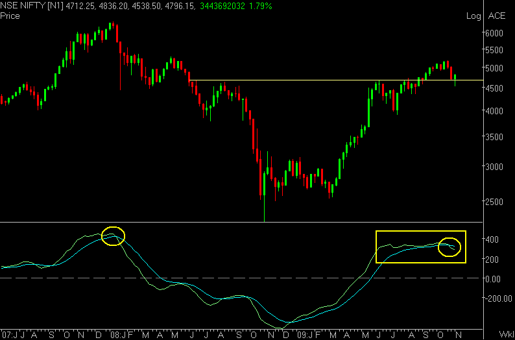Click the '07:J' date axis label

coord(9,335)
